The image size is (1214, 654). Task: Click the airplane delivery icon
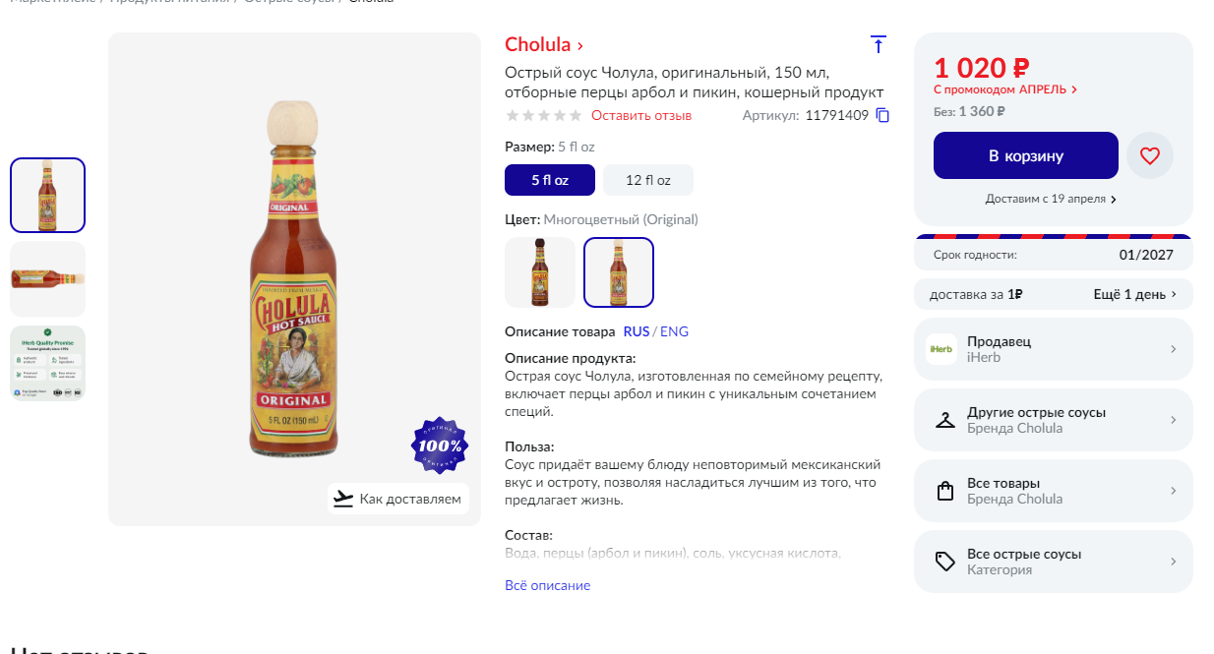click(342, 499)
